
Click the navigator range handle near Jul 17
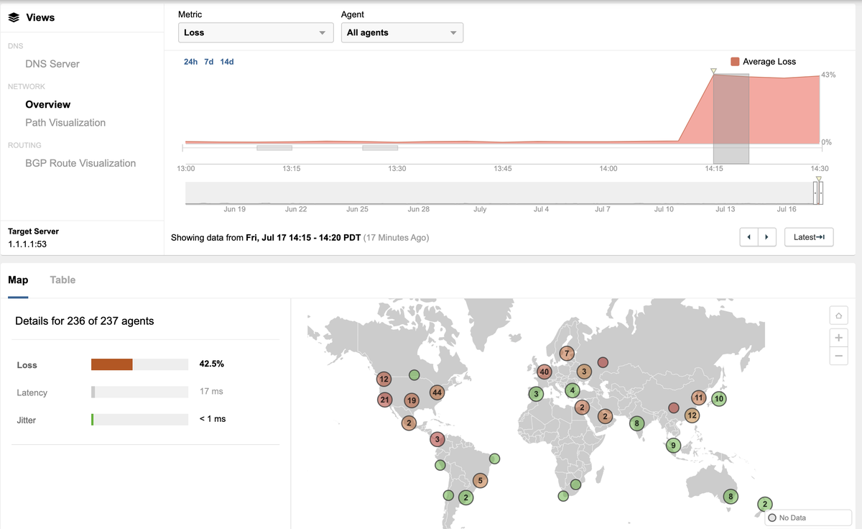pos(818,193)
